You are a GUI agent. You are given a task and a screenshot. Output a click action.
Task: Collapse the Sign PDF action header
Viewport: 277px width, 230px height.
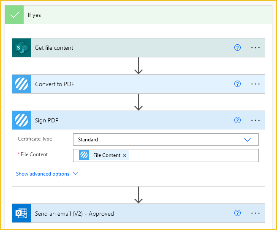tap(127, 120)
